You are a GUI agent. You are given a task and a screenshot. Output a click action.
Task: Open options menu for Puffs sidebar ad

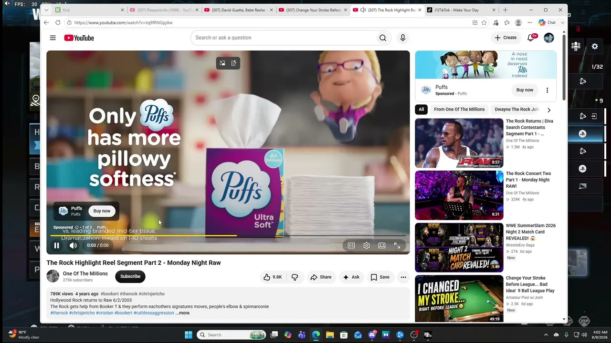click(547, 90)
